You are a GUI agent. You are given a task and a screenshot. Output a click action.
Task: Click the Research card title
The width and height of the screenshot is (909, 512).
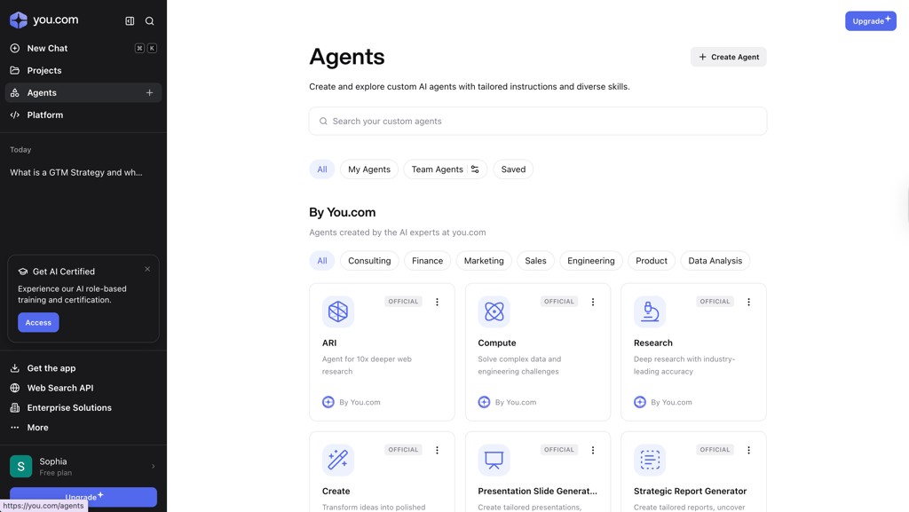(x=653, y=343)
